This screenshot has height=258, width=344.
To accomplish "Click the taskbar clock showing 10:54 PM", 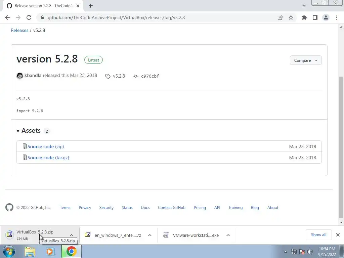I will 327,252.
